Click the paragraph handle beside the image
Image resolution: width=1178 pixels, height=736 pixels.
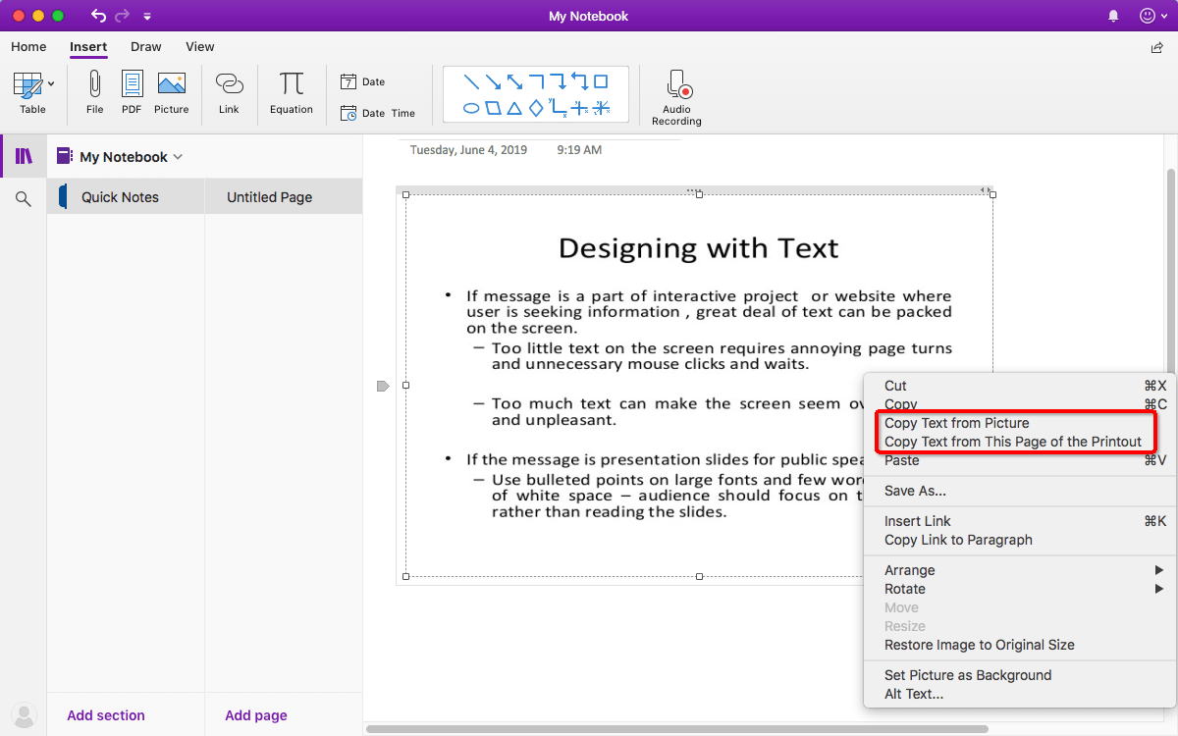coord(383,386)
